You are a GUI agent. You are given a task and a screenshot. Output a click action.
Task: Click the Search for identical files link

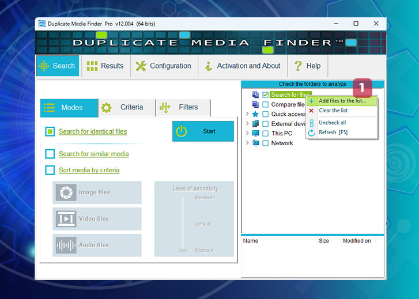[x=93, y=131]
